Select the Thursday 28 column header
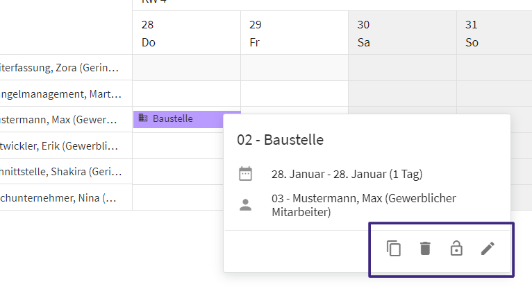 (186, 33)
